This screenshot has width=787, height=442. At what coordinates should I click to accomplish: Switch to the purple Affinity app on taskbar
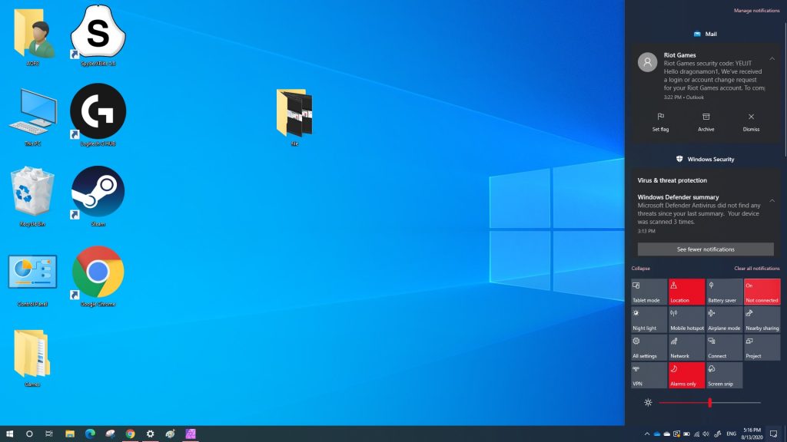(191, 434)
